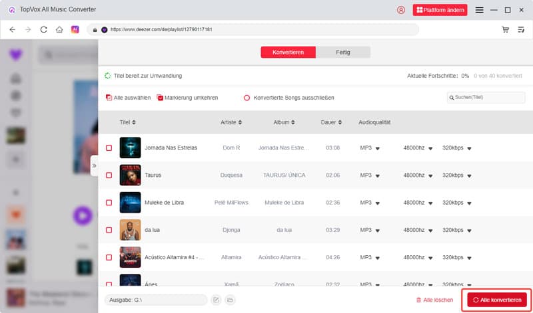
Task: Sort by Album column
Action: 284,122
